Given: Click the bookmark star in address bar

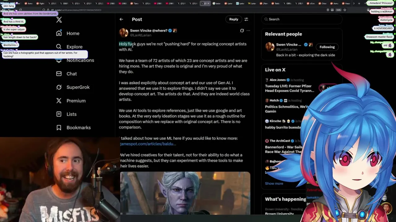Looking at the screenshot, I should coord(345,10).
